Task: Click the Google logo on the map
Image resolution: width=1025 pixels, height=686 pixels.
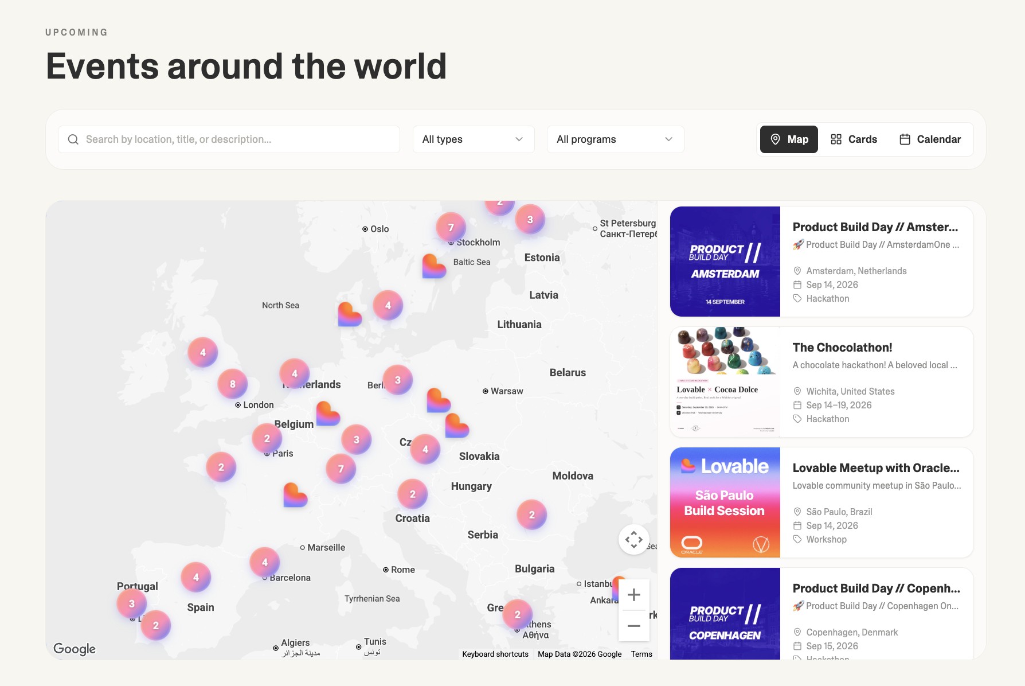Action: [x=75, y=649]
